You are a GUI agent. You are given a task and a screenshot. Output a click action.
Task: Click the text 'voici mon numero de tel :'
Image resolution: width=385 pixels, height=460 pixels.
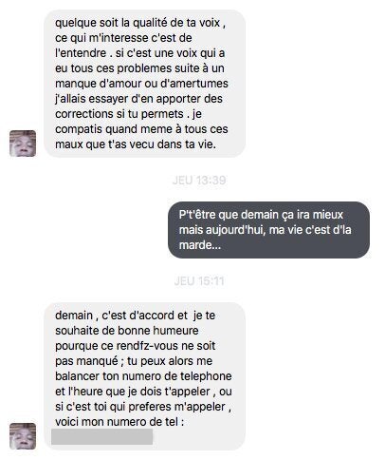pos(119,422)
